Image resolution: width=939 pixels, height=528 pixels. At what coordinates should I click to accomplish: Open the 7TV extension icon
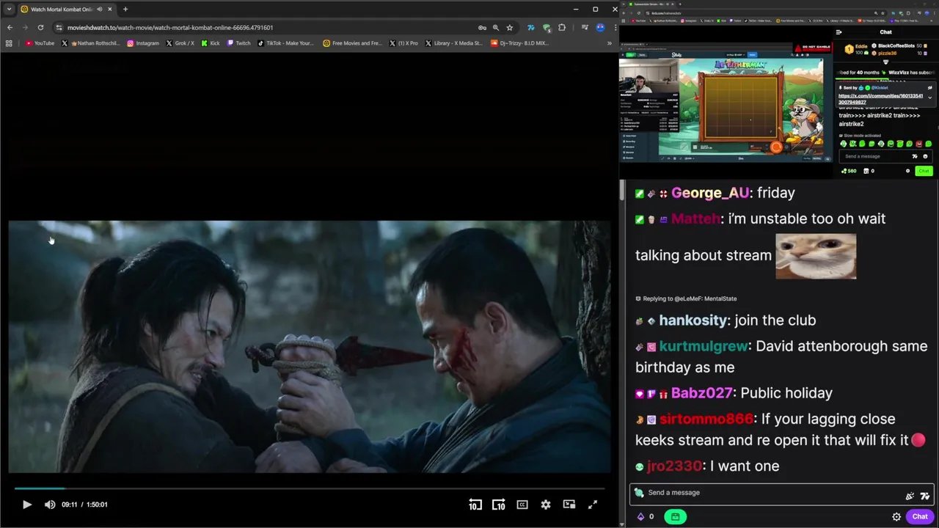(530, 27)
